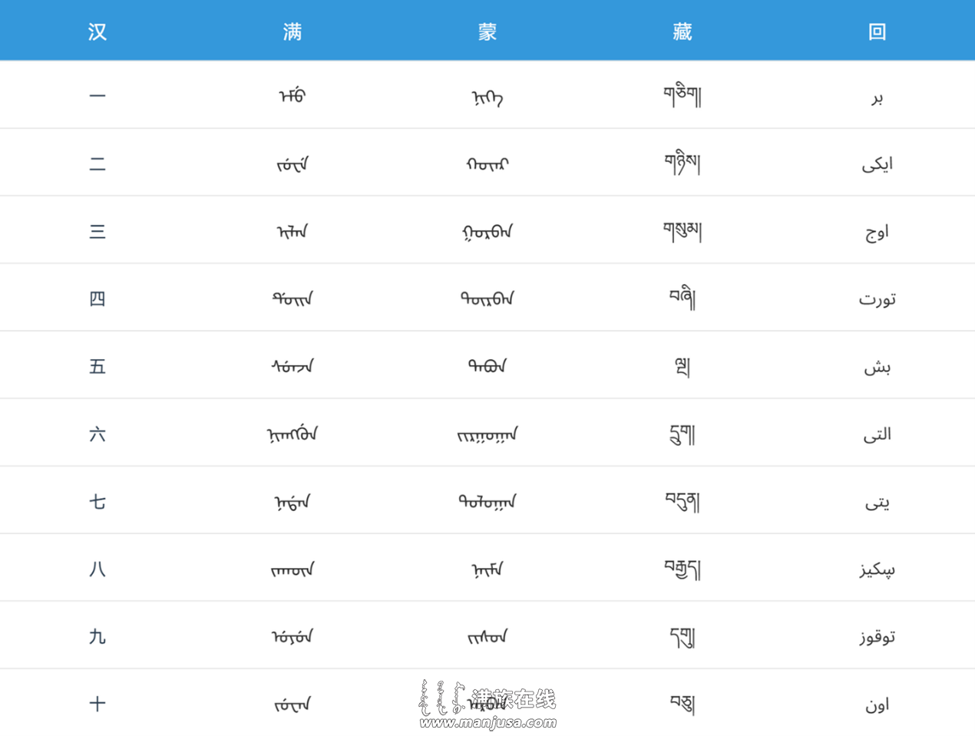The image size is (975, 736).
Task: Select the 满 column header
Action: pos(292,31)
